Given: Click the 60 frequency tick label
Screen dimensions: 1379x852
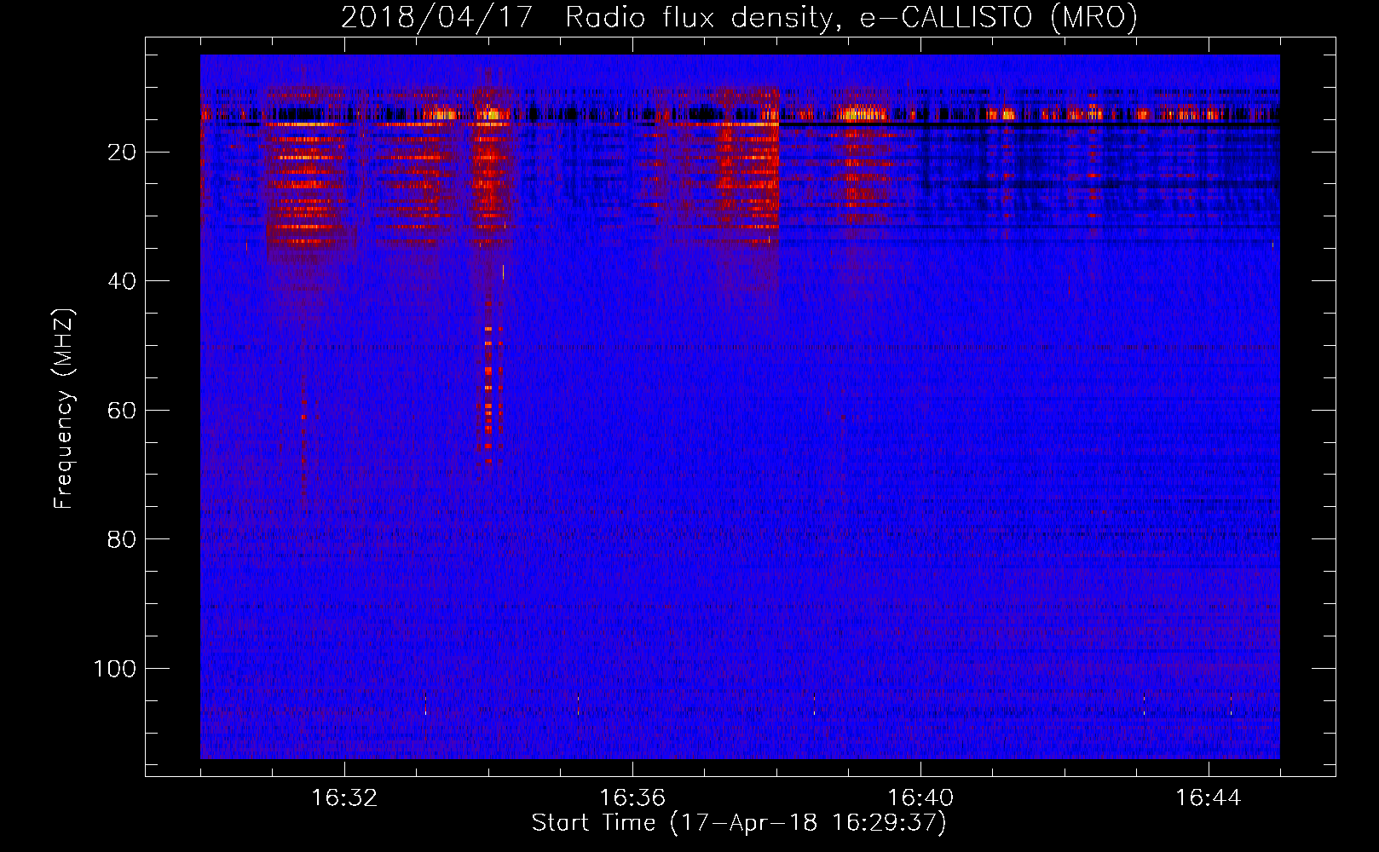Looking at the screenshot, I should pyautogui.click(x=122, y=411).
